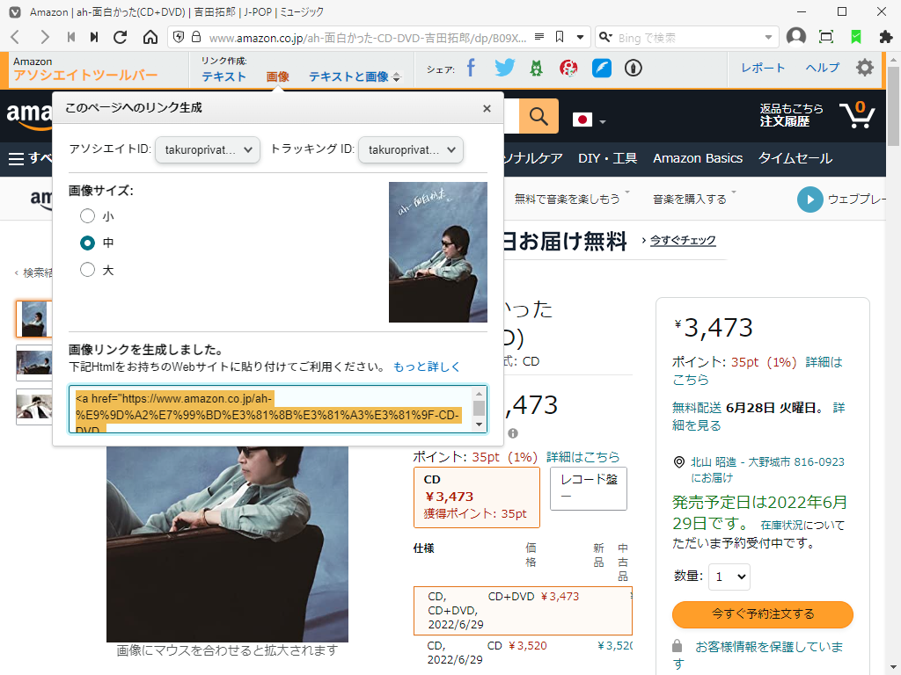The width and height of the screenshot is (901, 675).
Task: Expand 無料で音楽を楽しもう menu
Action: point(572,199)
